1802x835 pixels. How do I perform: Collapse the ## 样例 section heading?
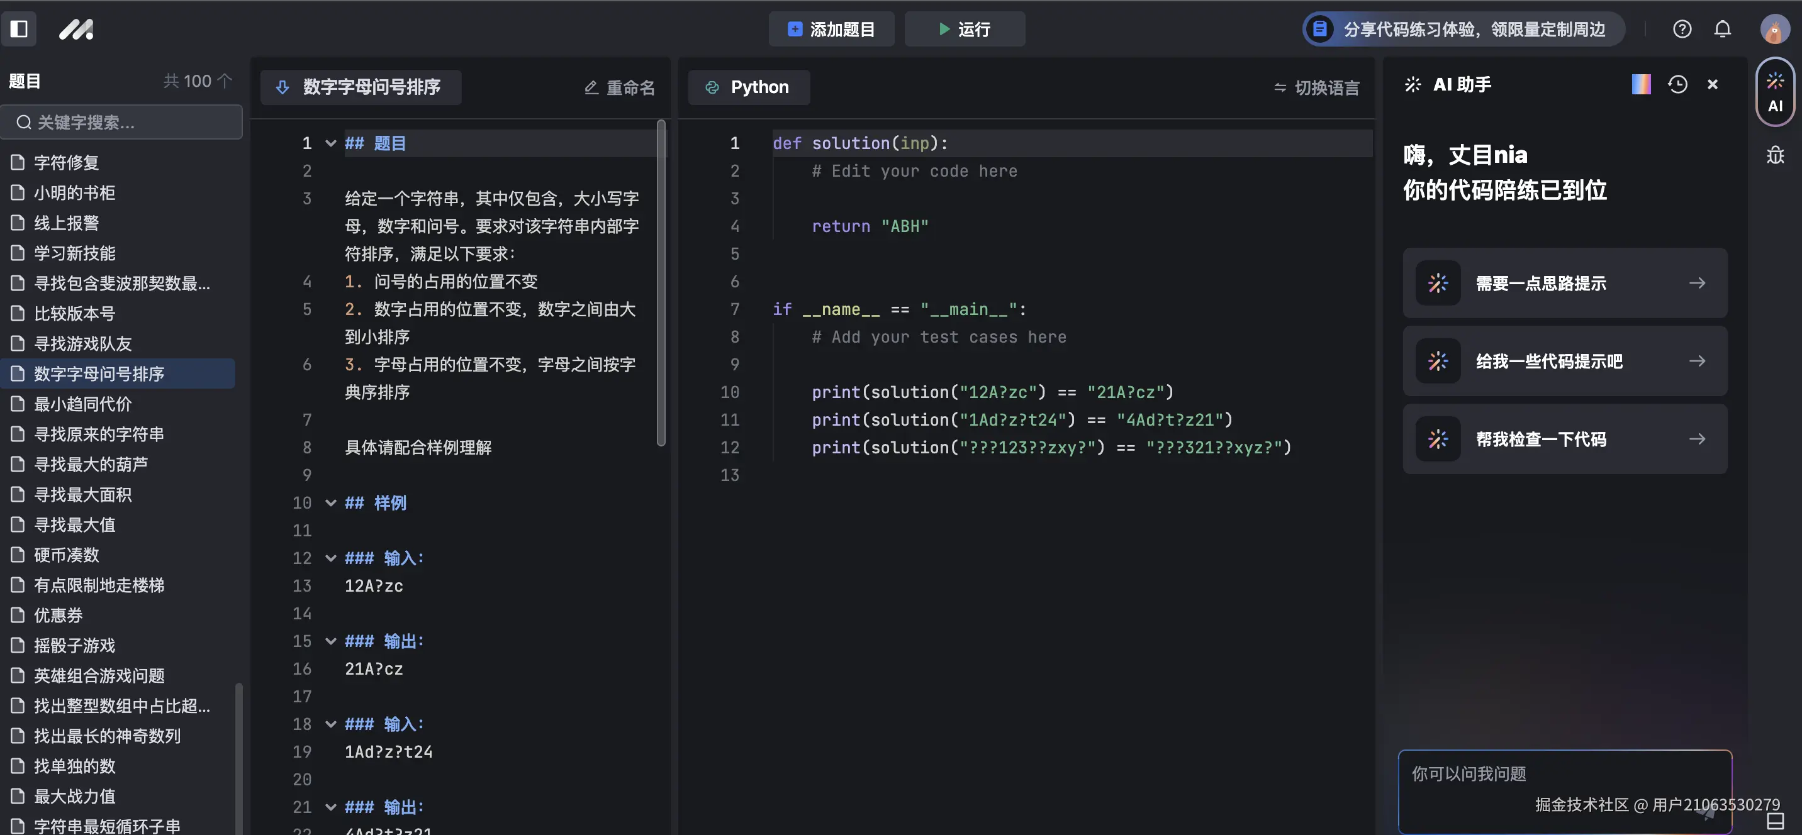pyautogui.click(x=330, y=503)
